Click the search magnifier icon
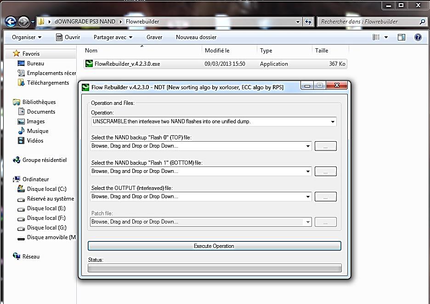 pos(423,22)
